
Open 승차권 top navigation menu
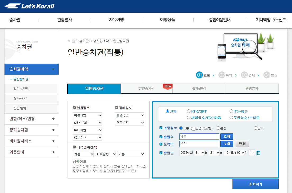pos(15,20)
